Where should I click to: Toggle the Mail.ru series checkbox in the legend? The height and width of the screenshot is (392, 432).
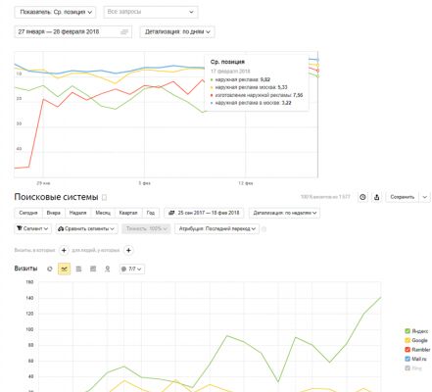coord(408,359)
